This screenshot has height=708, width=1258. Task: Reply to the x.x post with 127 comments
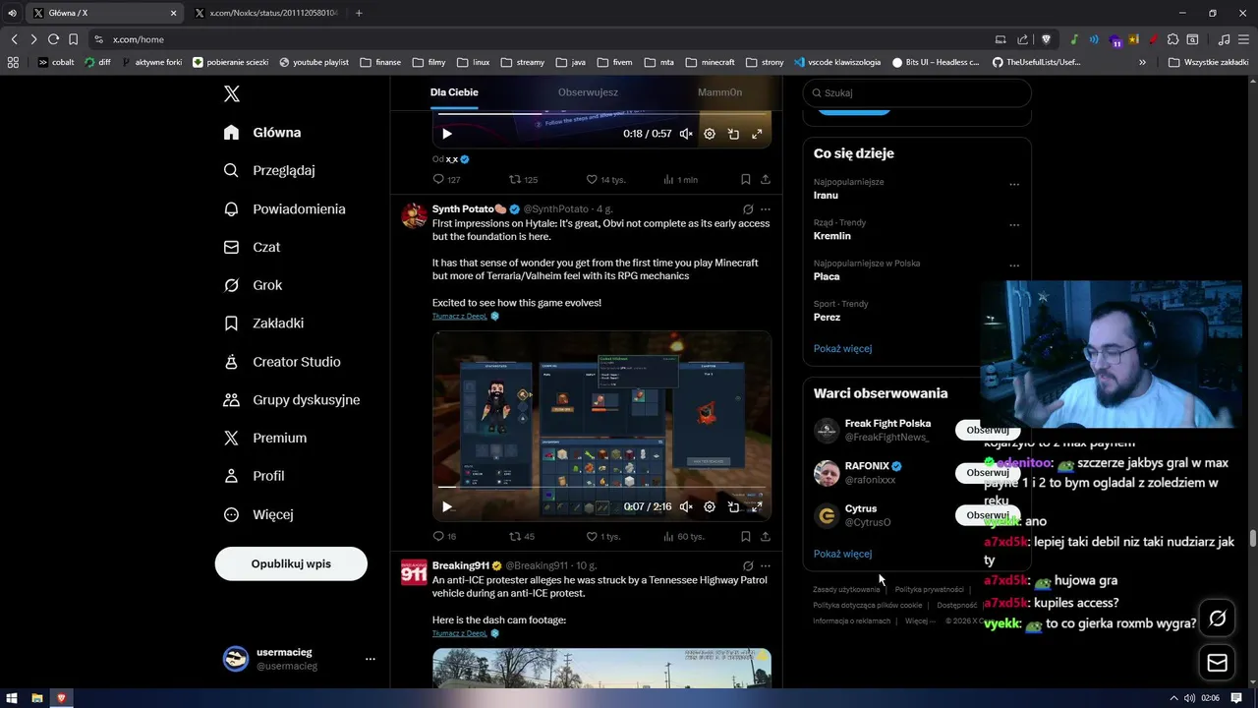pyautogui.click(x=446, y=180)
